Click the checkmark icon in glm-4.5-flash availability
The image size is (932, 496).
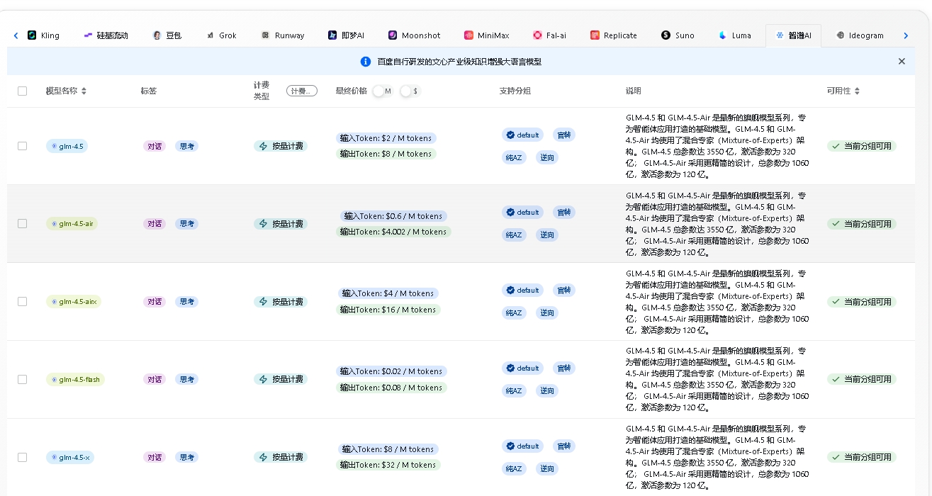coord(836,380)
